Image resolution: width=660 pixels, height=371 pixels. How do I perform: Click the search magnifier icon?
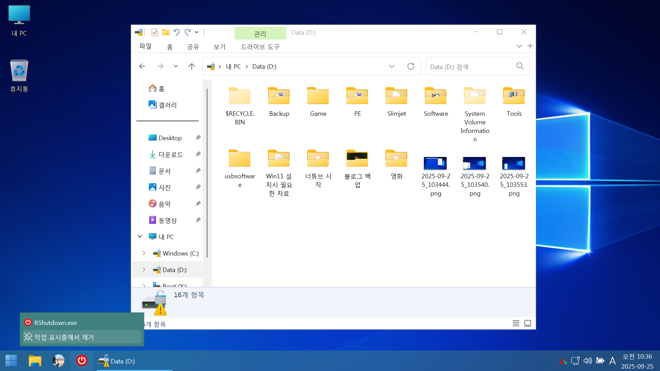(520, 66)
